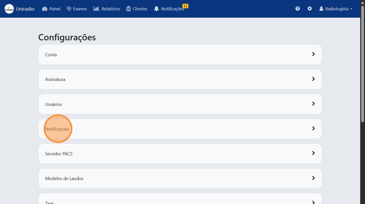The image size is (365, 204).
Task: Click the bell icon in navbar
Action: [156, 9]
